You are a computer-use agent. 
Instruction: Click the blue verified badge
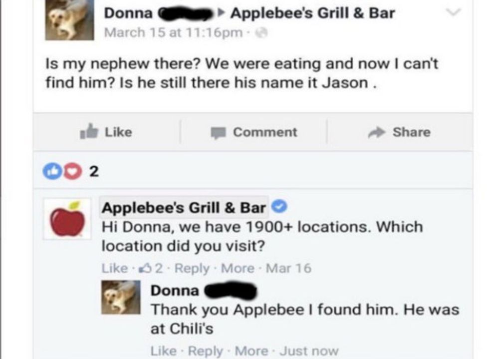pyautogui.click(x=278, y=206)
